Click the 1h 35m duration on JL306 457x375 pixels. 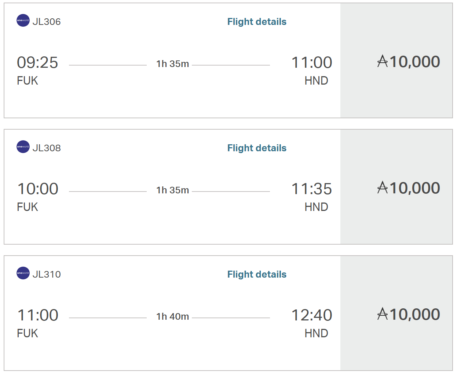pyautogui.click(x=173, y=64)
